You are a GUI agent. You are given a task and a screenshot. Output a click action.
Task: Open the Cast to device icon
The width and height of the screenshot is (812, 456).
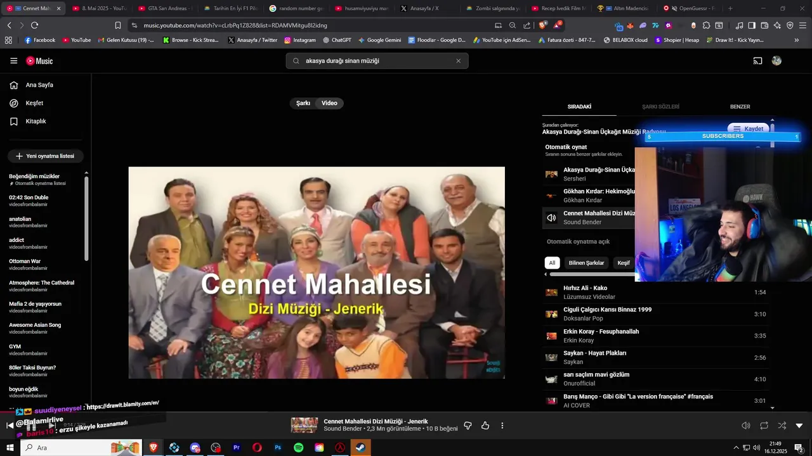(x=757, y=61)
